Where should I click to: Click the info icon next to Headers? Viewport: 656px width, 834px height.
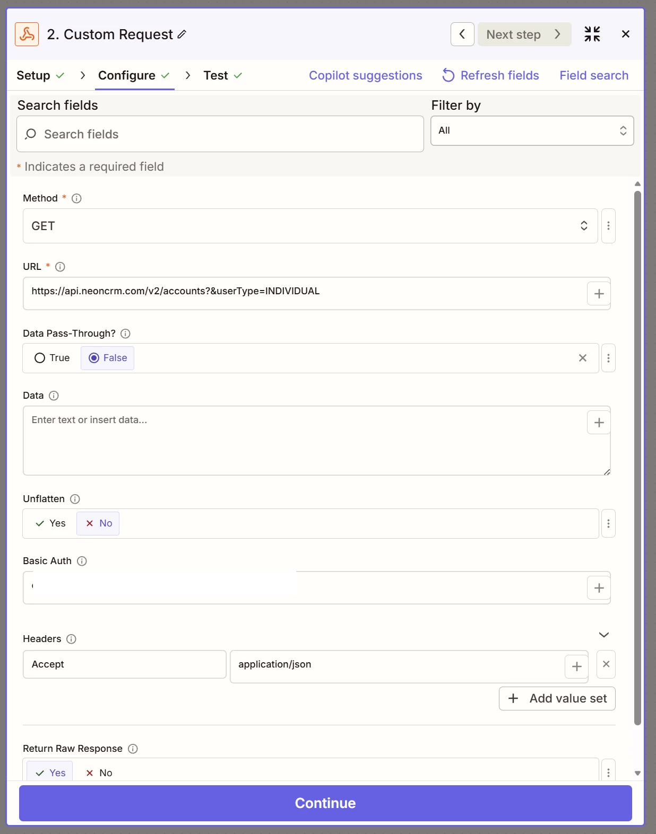tap(71, 639)
